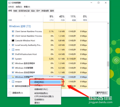The image size is (120, 107).
Task: Click the 简略信息 circular arrow icon
Action: [x=10, y=93]
